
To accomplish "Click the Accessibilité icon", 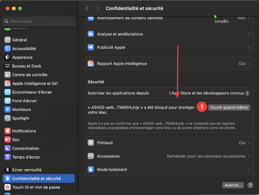I will click(8, 49).
